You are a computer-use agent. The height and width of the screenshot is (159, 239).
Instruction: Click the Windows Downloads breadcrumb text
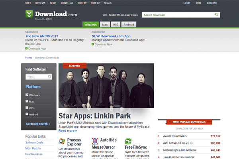click(x=47, y=58)
